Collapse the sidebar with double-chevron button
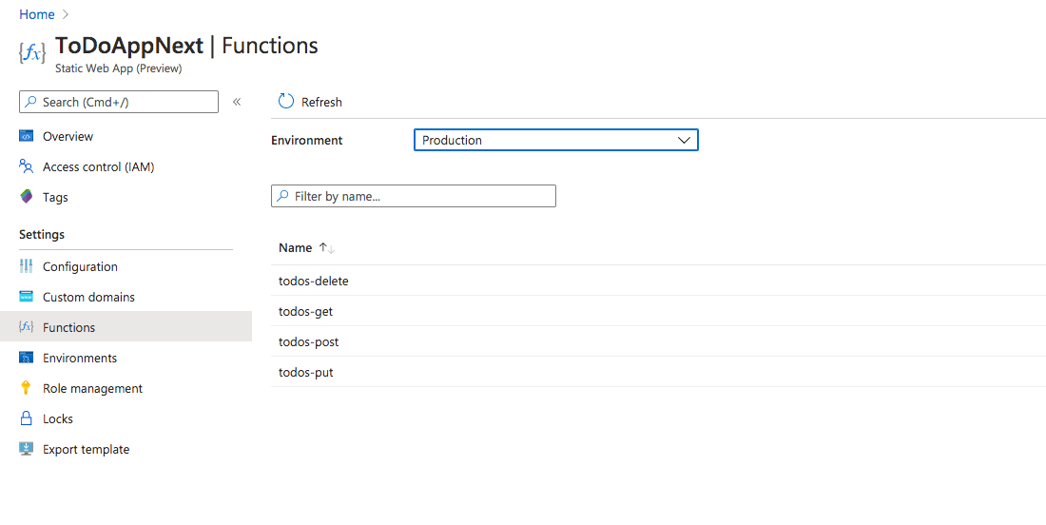 click(x=237, y=102)
